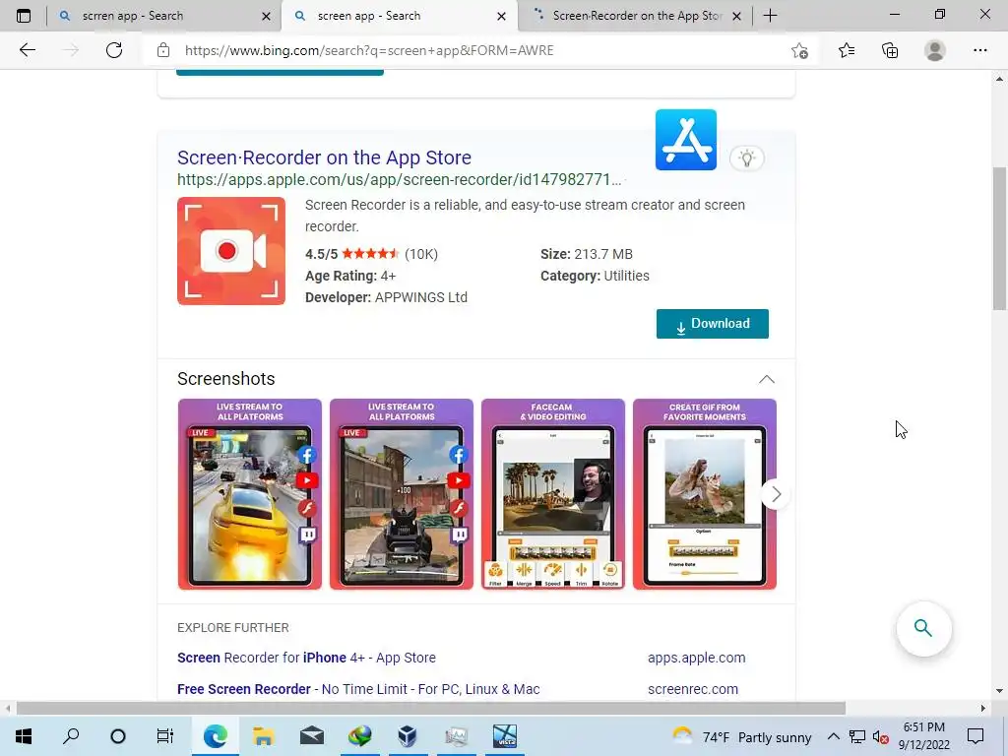Open the shooter game live stream screenshot
The image size is (1008, 756).
tap(402, 494)
